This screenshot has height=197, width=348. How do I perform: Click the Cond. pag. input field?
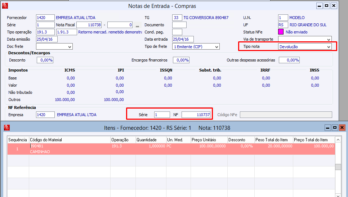[x=177, y=32]
